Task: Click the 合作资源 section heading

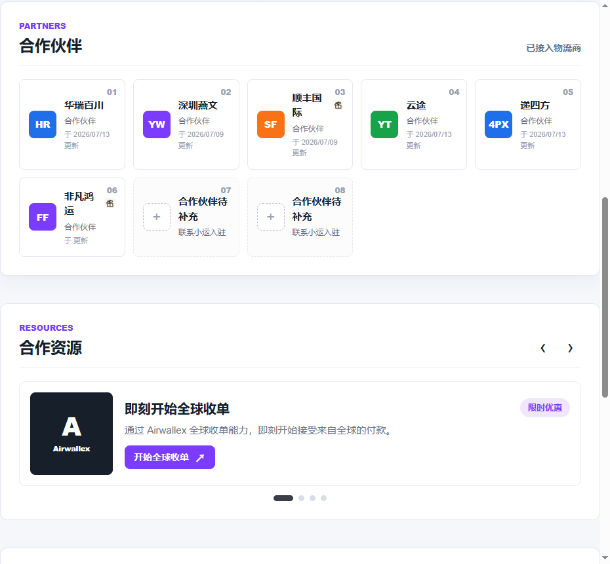Action: point(51,348)
